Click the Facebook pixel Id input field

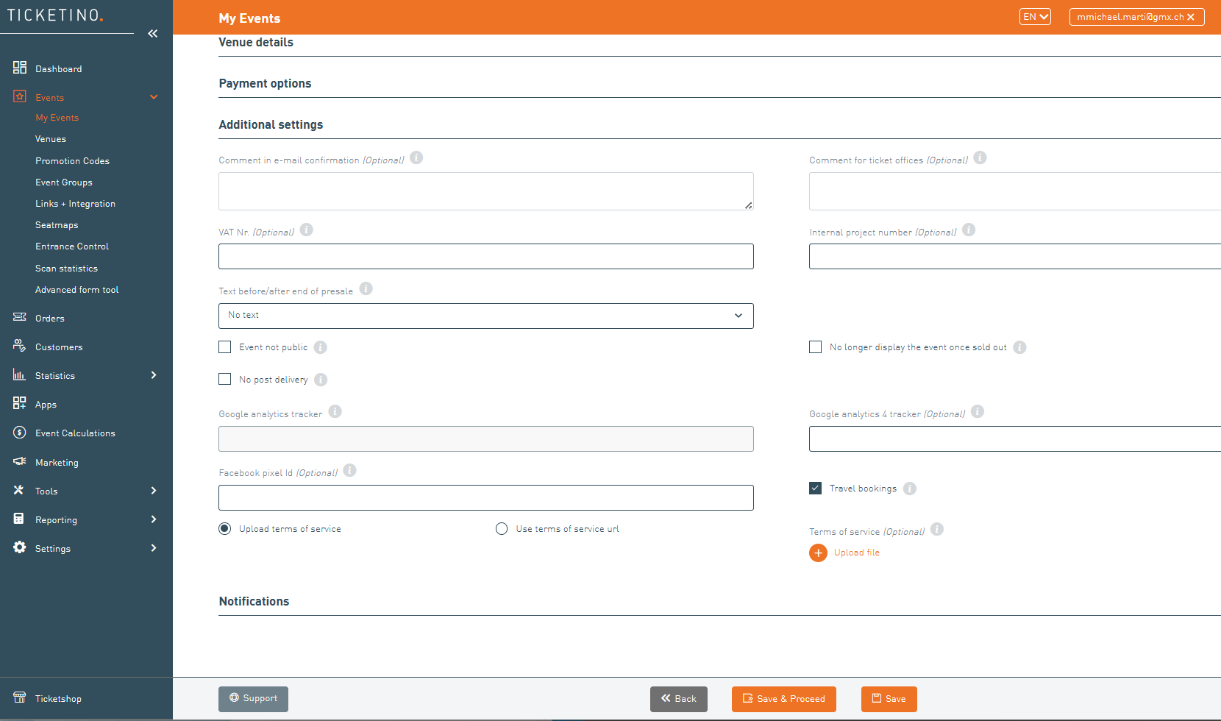(485, 497)
